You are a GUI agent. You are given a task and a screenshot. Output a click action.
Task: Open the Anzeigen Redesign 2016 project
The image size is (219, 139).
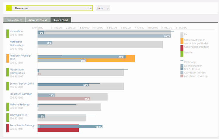pos(20,57)
